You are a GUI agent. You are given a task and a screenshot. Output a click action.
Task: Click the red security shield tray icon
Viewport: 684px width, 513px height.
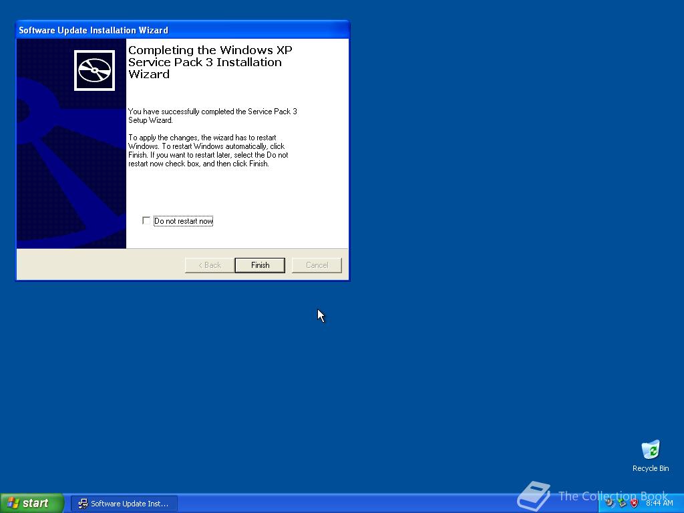tap(635, 503)
